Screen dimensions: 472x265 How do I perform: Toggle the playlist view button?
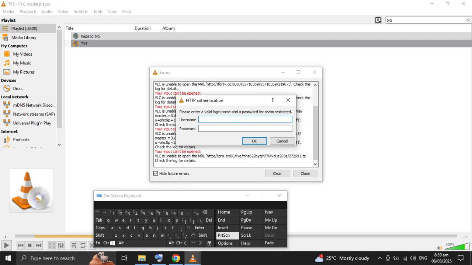click(x=74, y=245)
